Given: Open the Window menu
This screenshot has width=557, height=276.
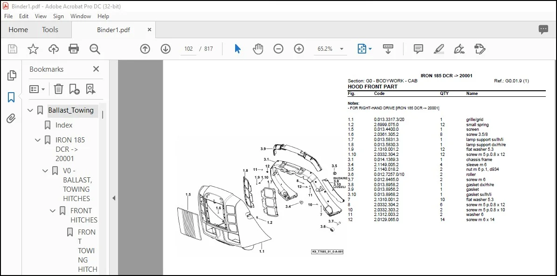Looking at the screenshot, I should point(81,16).
